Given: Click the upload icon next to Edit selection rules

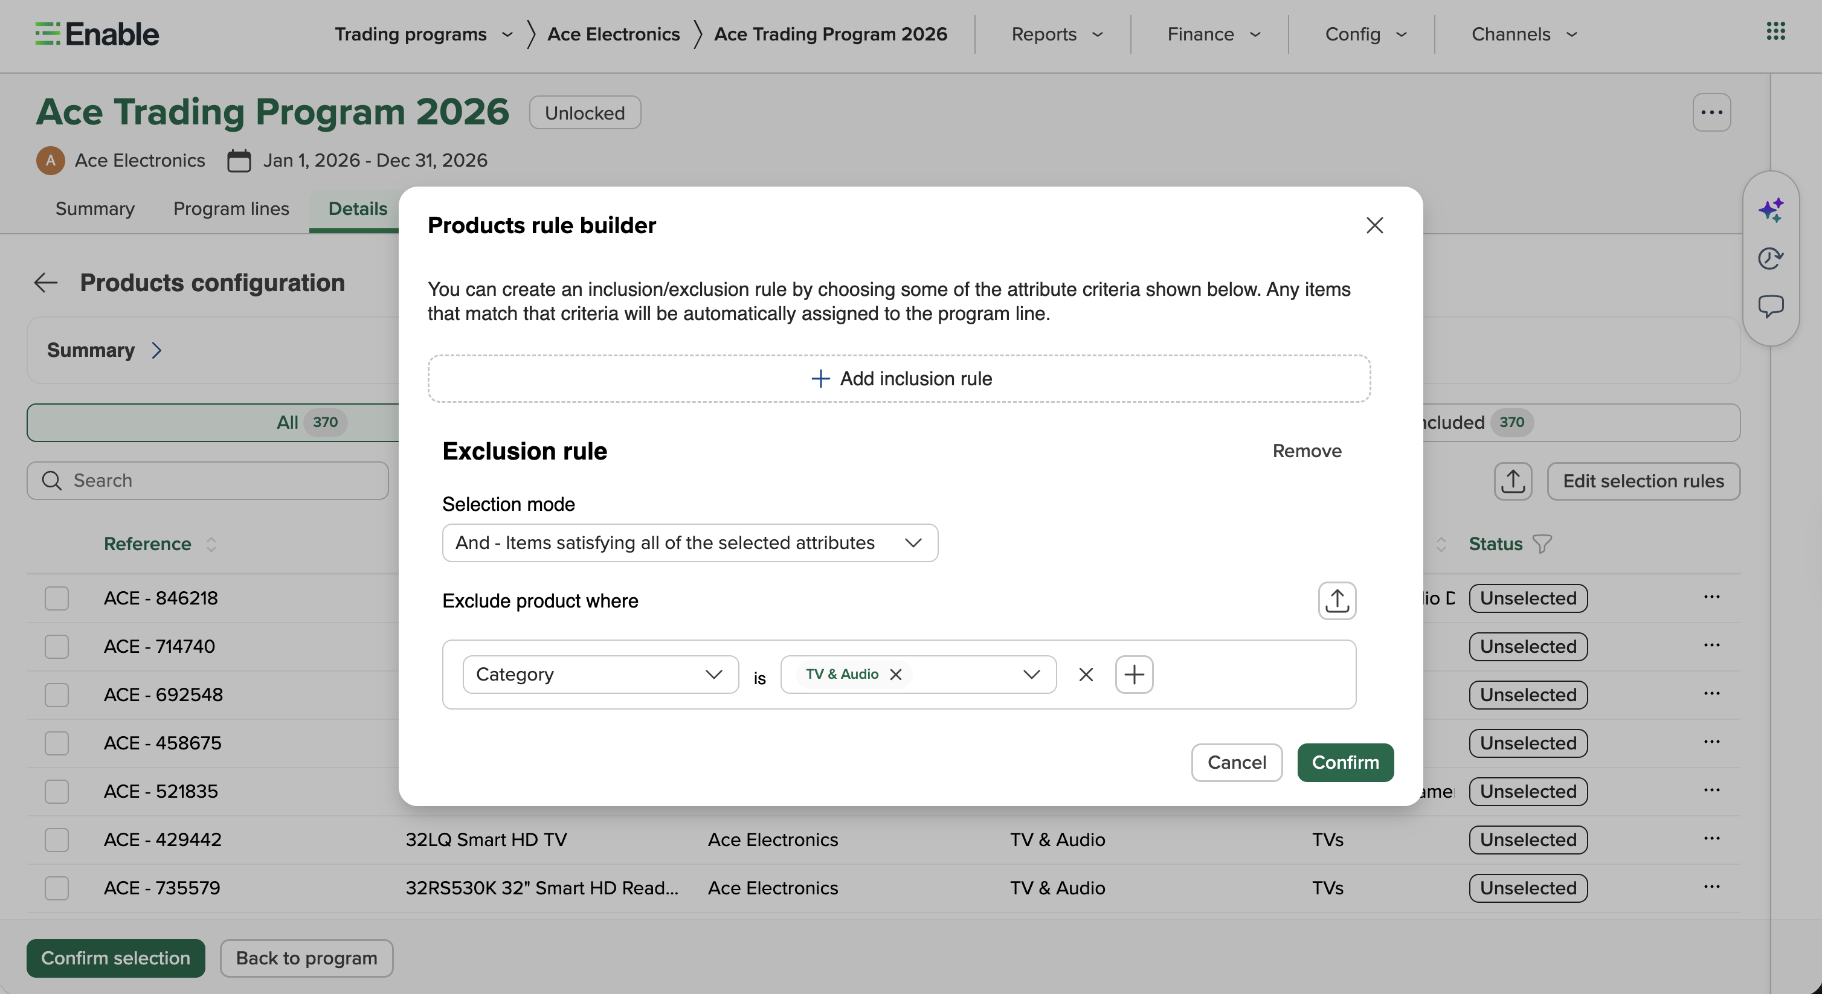Looking at the screenshot, I should pyautogui.click(x=1512, y=481).
